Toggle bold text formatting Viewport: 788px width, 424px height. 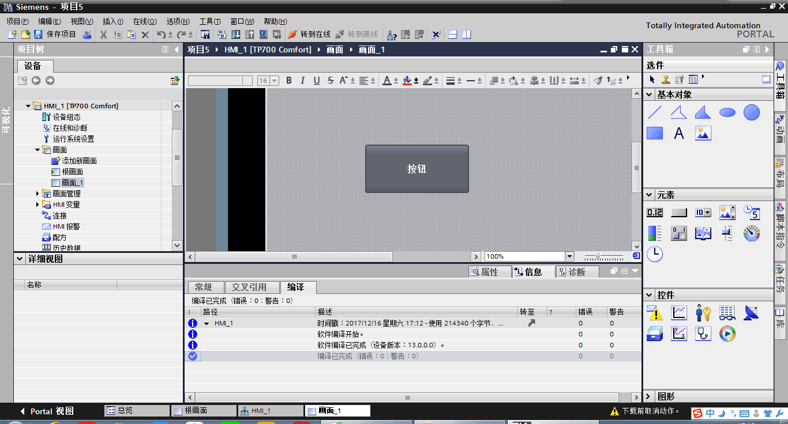[289, 81]
